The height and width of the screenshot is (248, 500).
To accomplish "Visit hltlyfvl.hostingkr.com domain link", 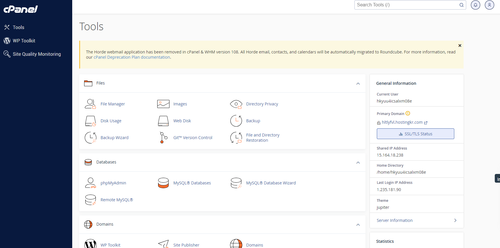I will 402,122.
